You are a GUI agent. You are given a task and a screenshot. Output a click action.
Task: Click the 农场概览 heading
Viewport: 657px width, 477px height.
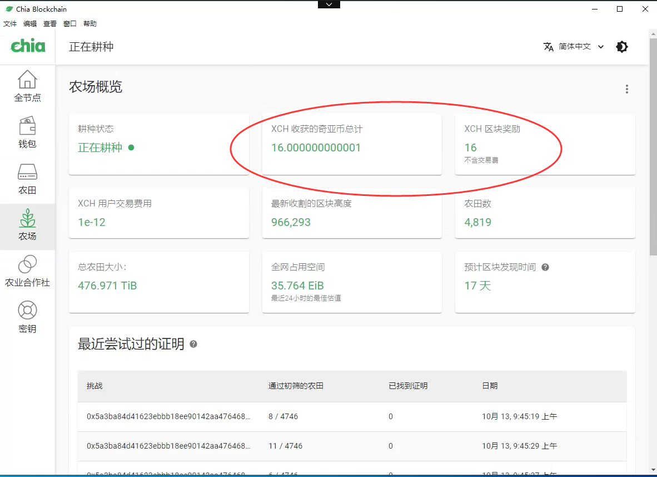96,87
